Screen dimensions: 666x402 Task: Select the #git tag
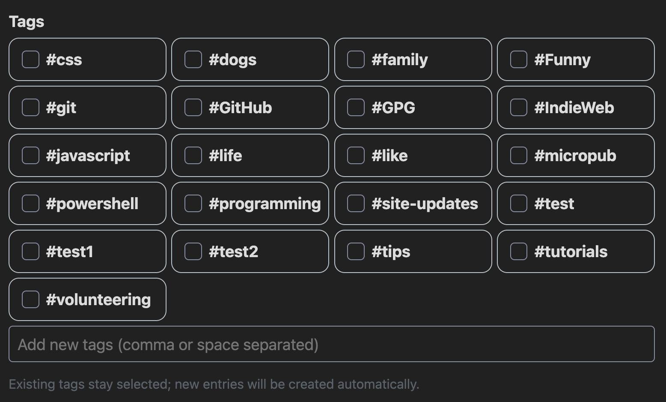[30, 108]
